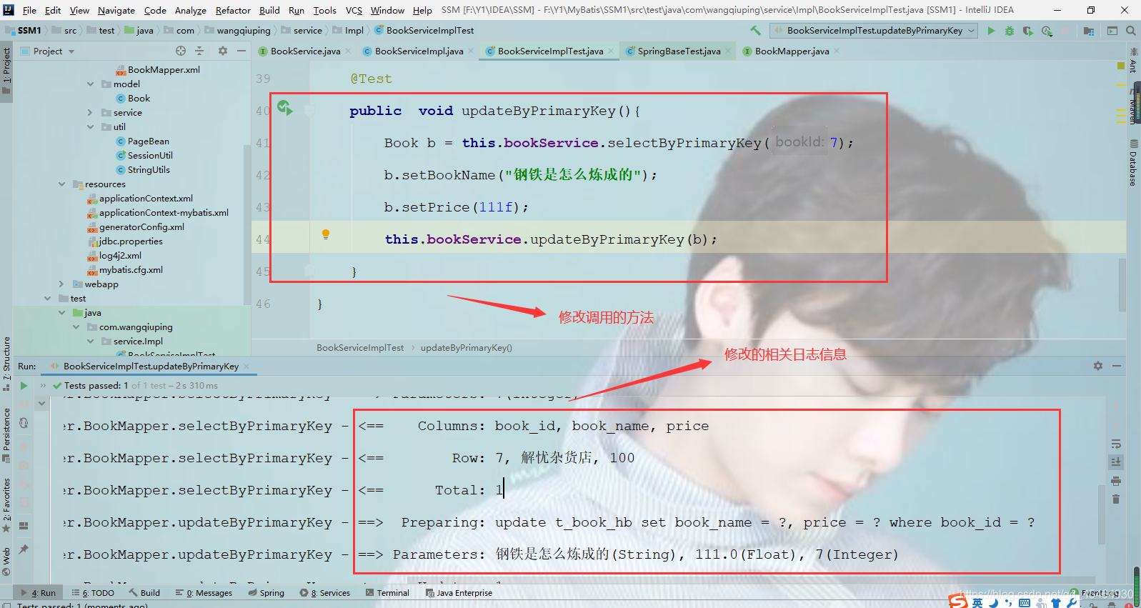Switch to SpringBaseTest.java tab
Viewport: 1141px width, 608px height.
coord(679,51)
